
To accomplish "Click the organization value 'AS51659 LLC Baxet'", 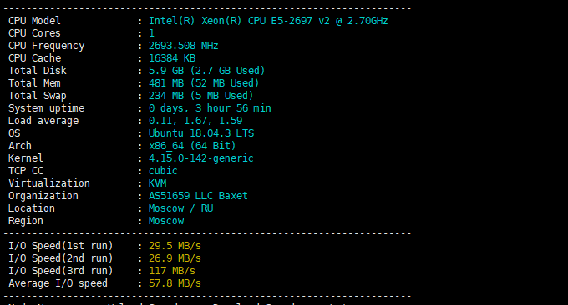I will click(x=198, y=196).
